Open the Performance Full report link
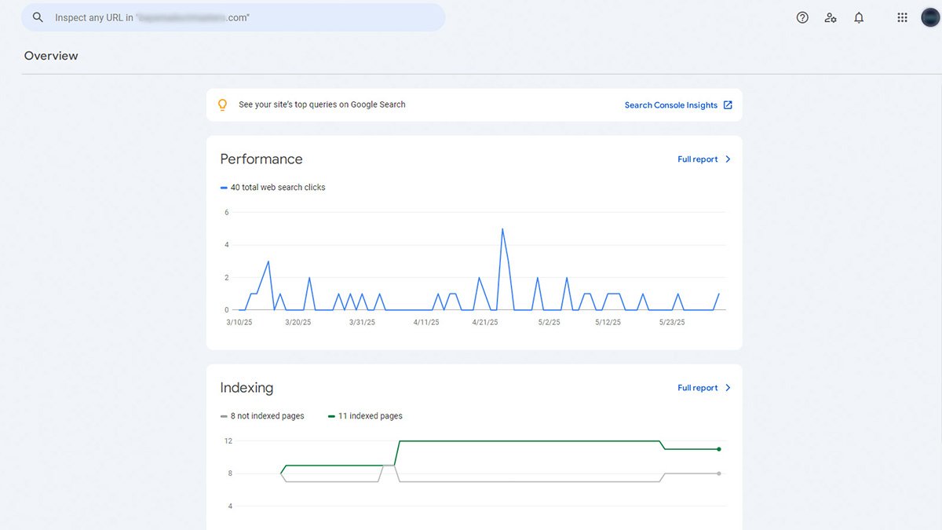The height and width of the screenshot is (530, 942). pyautogui.click(x=697, y=159)
